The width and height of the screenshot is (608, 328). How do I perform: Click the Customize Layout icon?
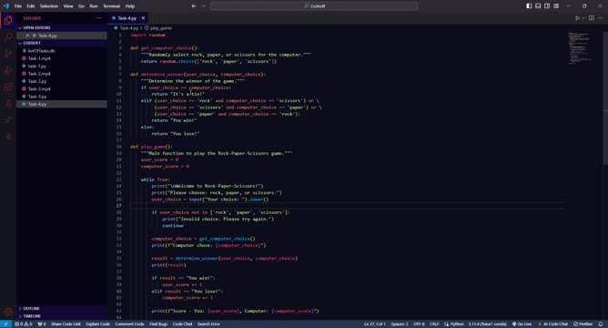[556, 5]
